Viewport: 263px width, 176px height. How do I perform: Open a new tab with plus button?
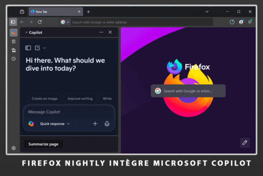88,12
